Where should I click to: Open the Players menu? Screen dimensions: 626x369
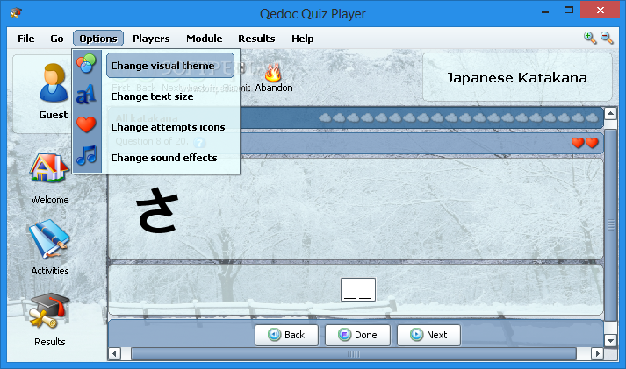pos(151,39)
